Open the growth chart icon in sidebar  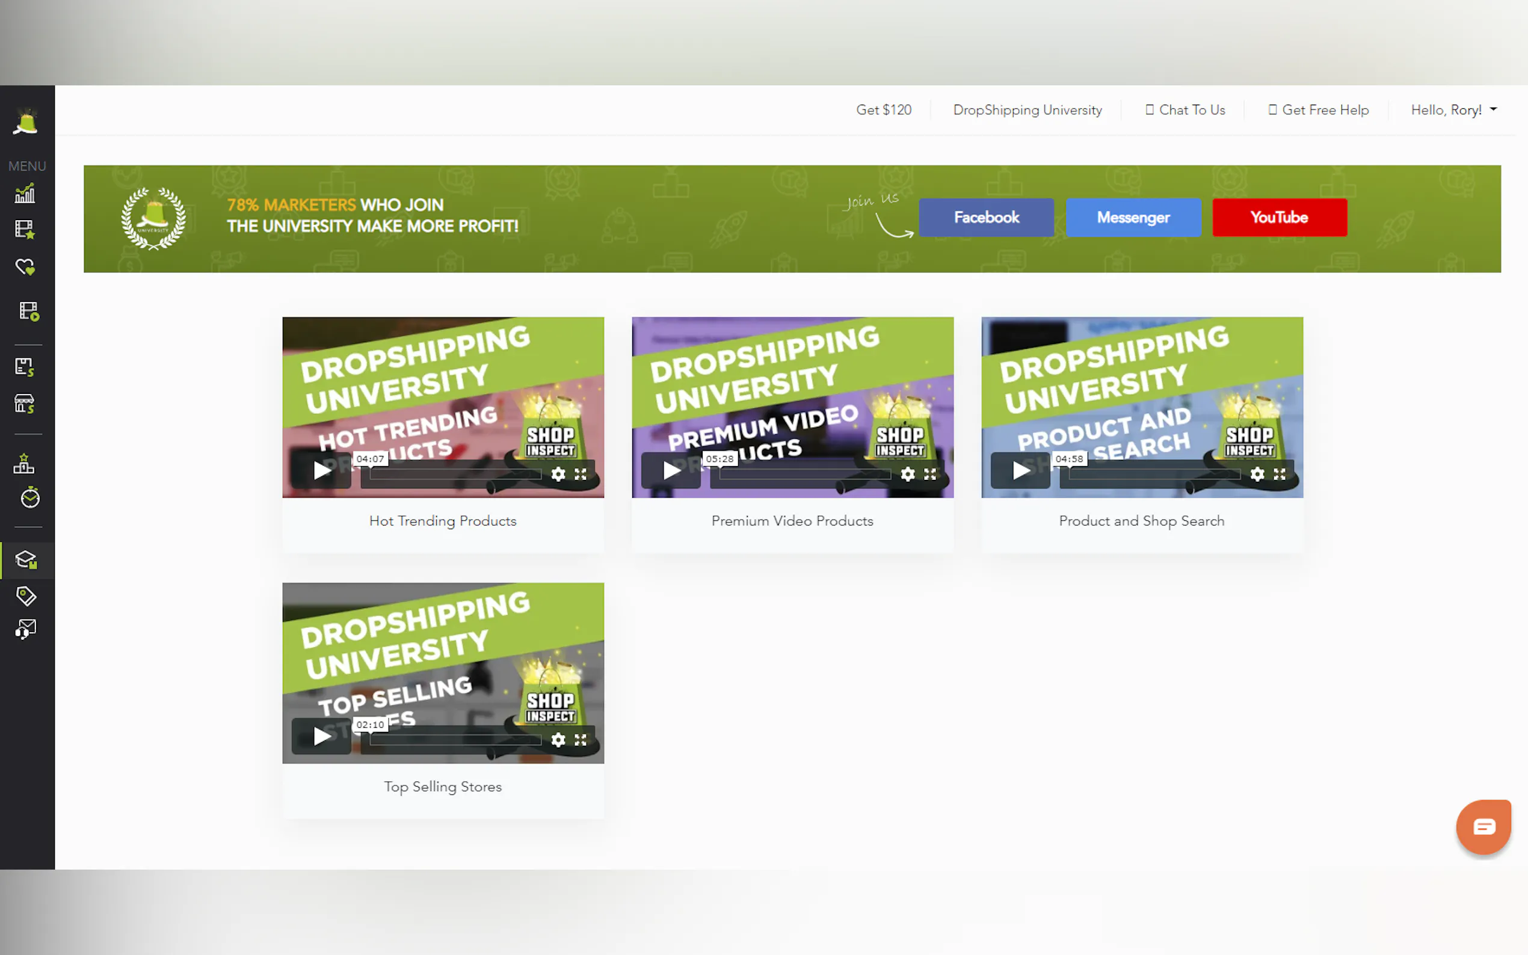[x=25, y=193]
